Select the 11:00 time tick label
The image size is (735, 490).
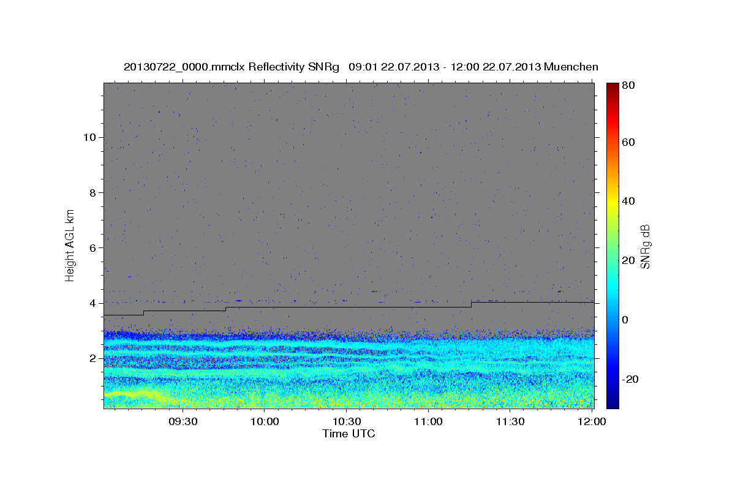click(x=428, y=421)
